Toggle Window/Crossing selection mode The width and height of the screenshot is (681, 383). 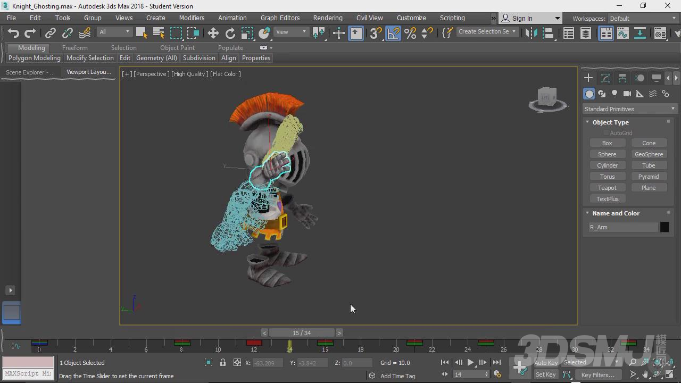pyautogui.click(x=193, y=33)
